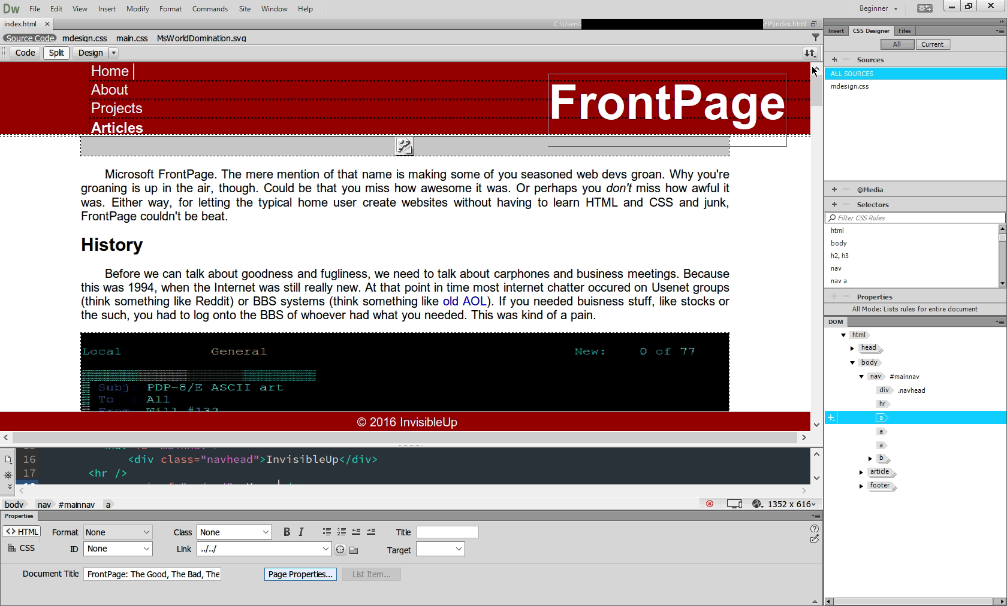1007x606 pixels.
Task: Open the sync settings icon beside Beginner
Action: (925, 8)
